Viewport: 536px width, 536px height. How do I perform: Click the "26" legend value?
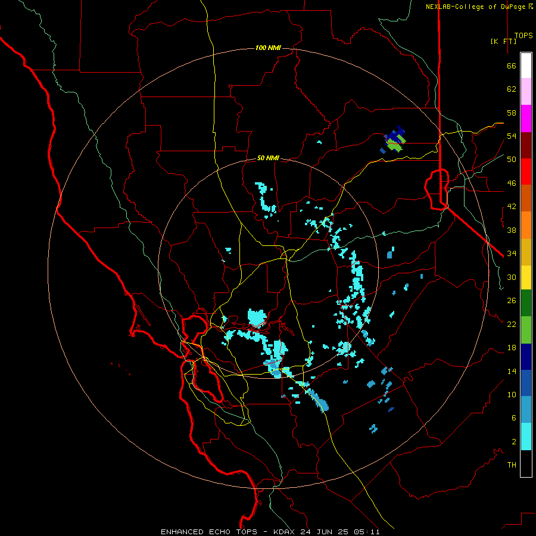click(512, 301)
